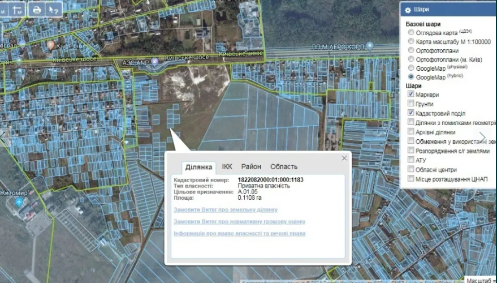Viewport: 497px width, 283px height.
Task: Uncheck the Маркери layer checkbox
Action: click(411, 95)
